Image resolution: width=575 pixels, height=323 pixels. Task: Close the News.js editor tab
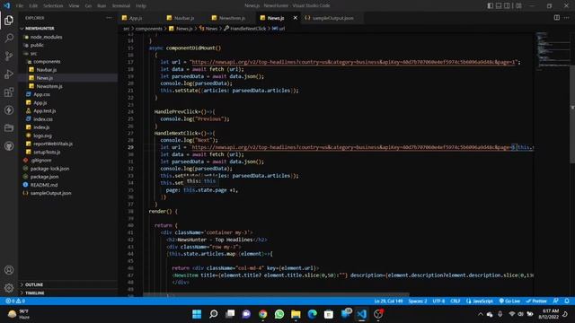[x=296, y=18]
